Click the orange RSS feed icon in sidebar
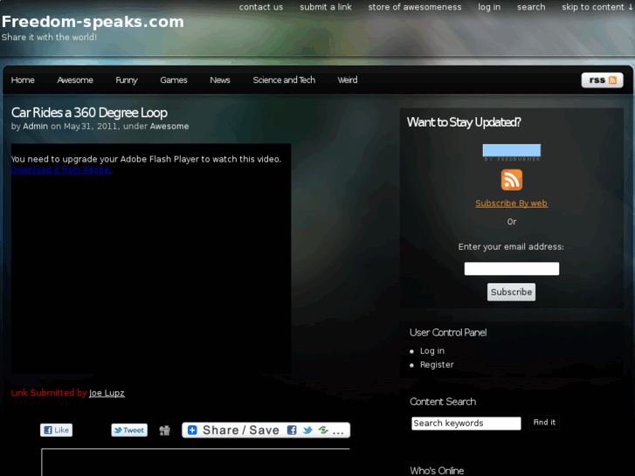635x476 pixels. pyautogui.click(x=512, y=180)
